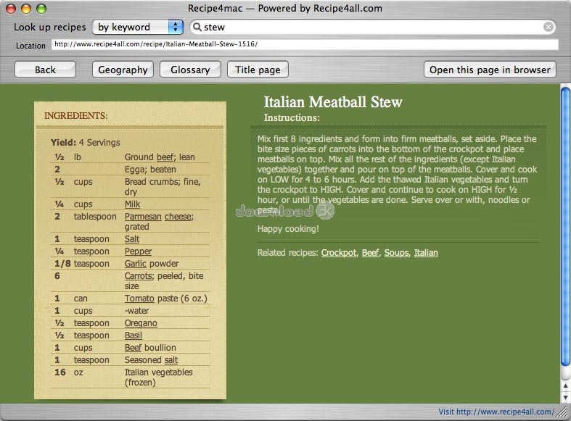The image size is (571, 421).
Task: Open the Milk ingredient link
Action: click(132, 204)
